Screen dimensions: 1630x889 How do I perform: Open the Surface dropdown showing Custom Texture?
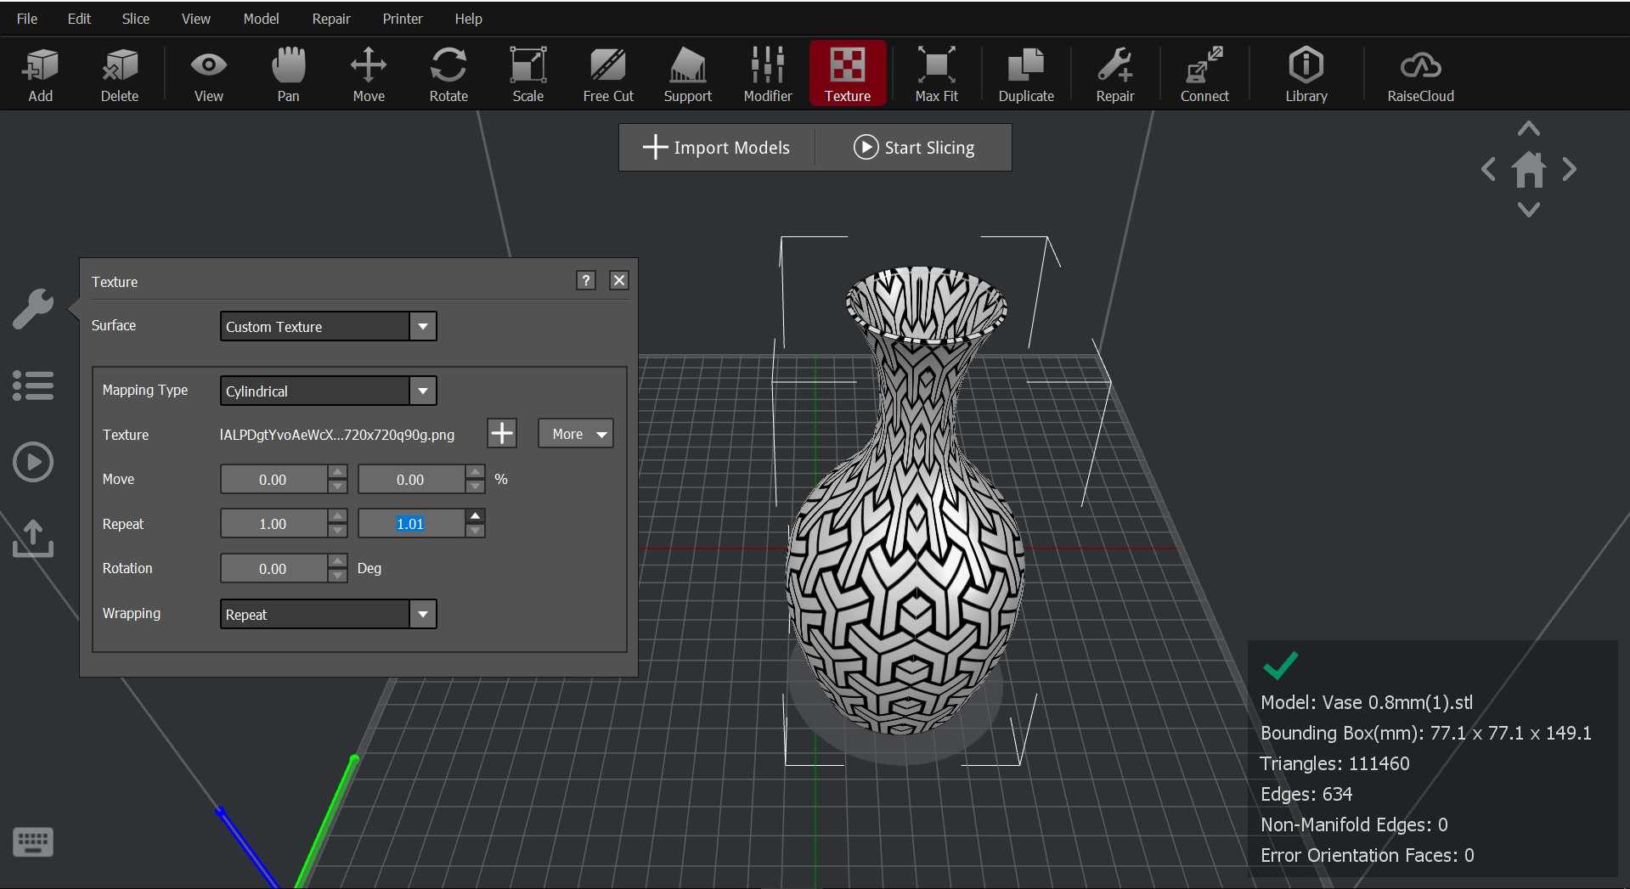(x=422, y=326)
